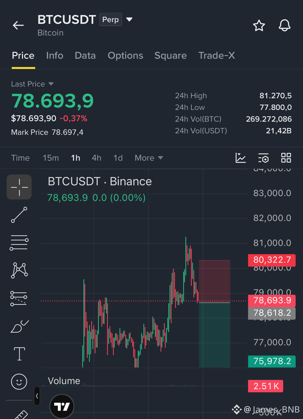Switch to the Square tab

[171, 55]
